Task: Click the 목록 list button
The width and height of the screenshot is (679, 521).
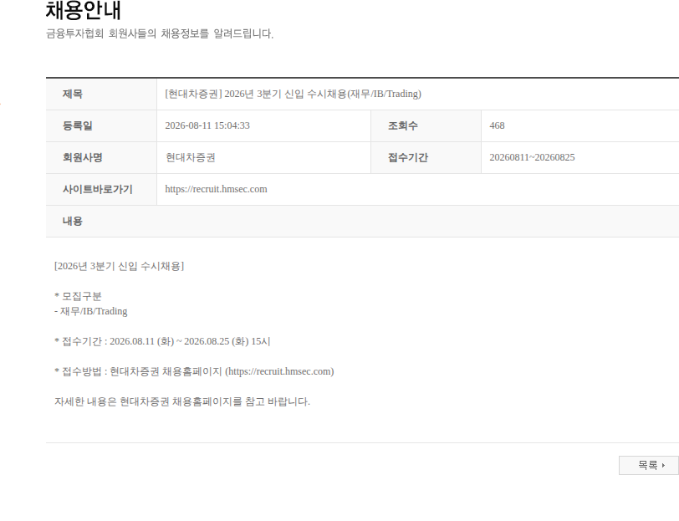Action: coord(649,465)
